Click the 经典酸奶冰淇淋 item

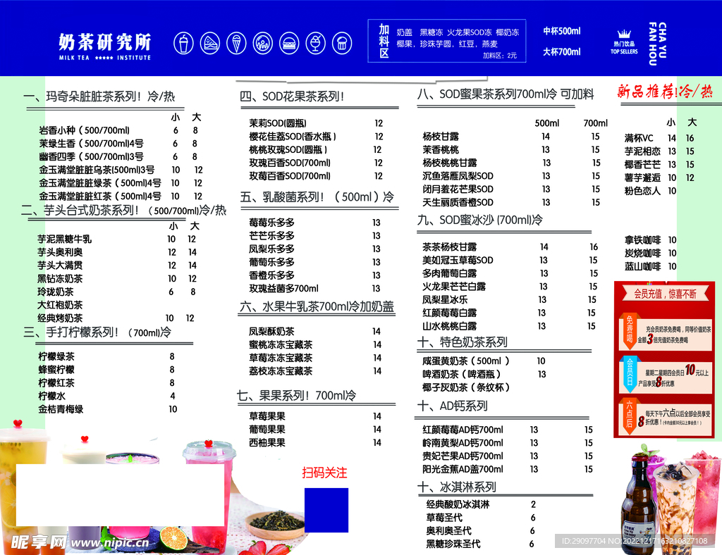pos(458,505)
